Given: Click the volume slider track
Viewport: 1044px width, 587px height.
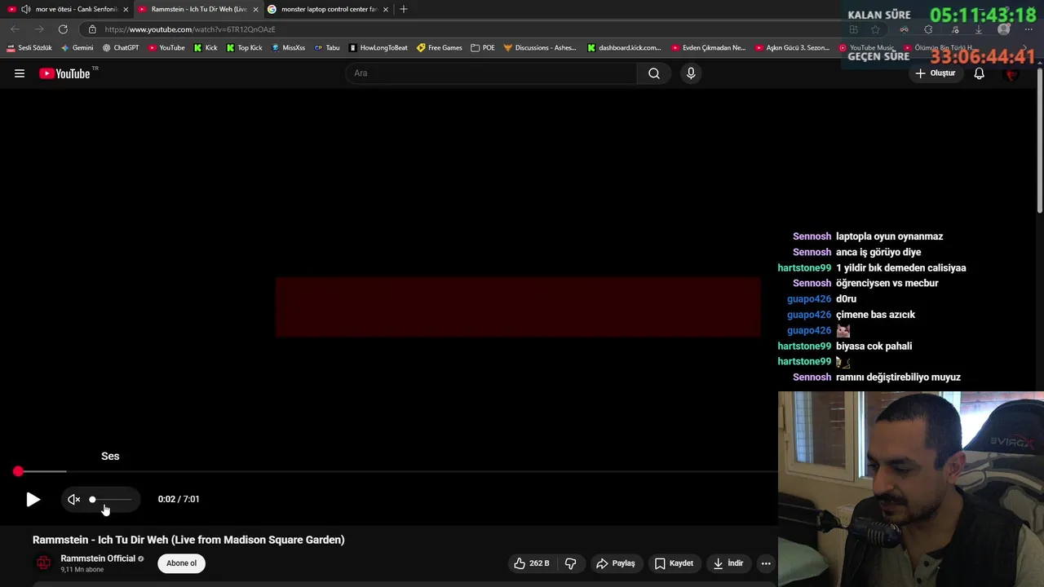Looking at the screenshot, I should coord(110,499).
